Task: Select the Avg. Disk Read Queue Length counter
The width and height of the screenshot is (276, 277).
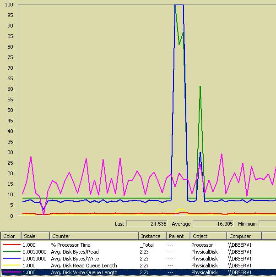Action: pyautogui.click(x=84, y=266)
